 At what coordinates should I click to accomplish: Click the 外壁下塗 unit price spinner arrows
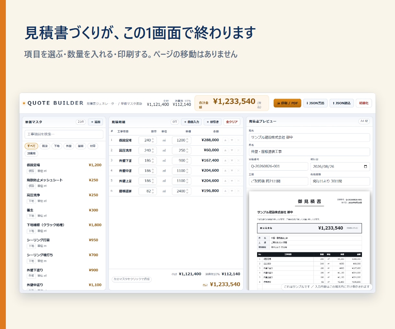pos(187,161)
